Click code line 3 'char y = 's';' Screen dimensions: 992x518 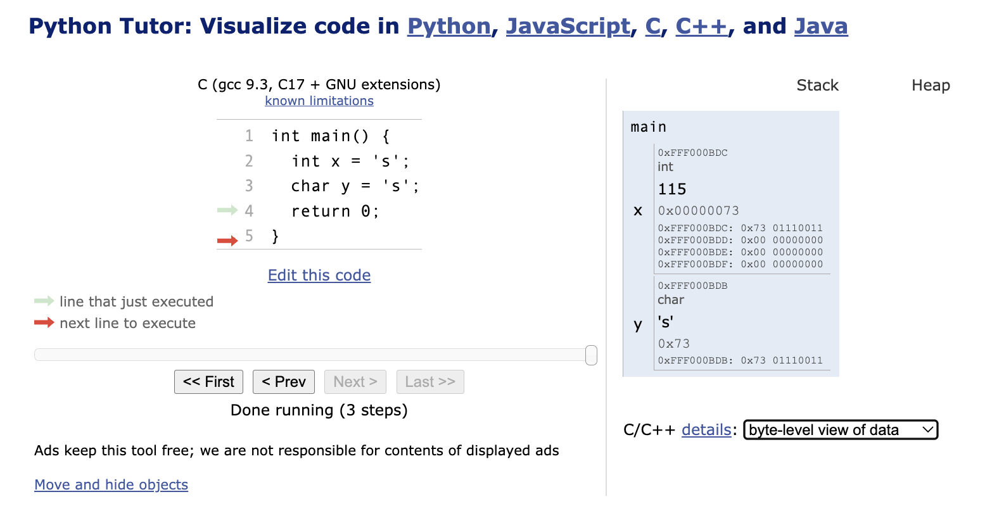click(355, 186)
